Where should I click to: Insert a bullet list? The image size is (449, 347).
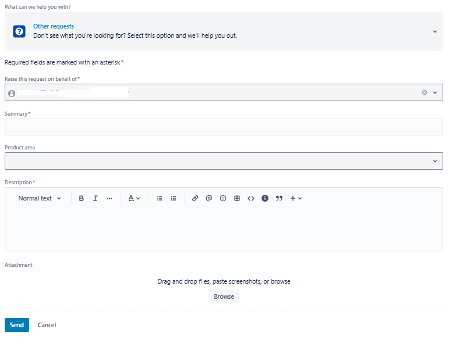(160, 198)
